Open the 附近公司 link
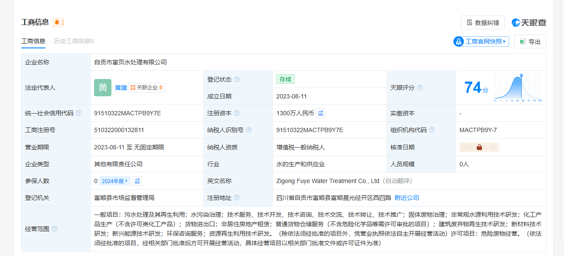Image resolution: width=564 pixels, height=256 pixels. [407, 198]
